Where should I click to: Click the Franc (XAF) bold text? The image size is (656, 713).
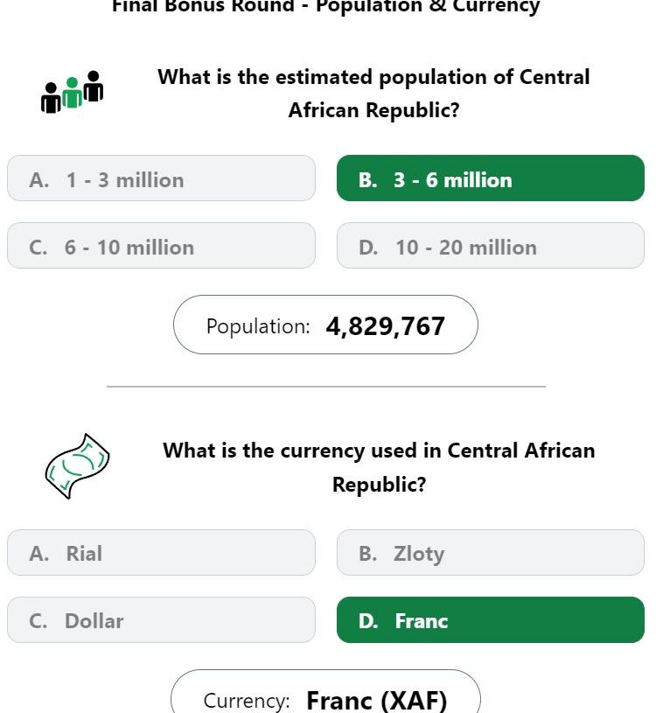377,700
